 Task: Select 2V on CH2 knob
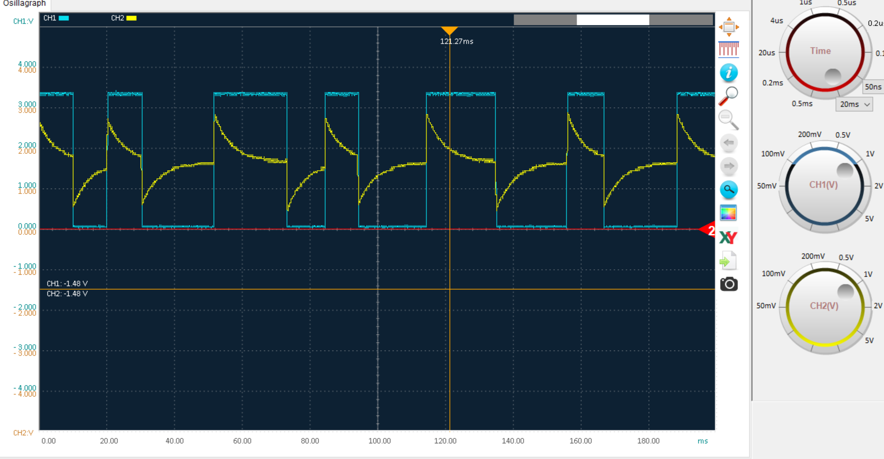(878, 306)
